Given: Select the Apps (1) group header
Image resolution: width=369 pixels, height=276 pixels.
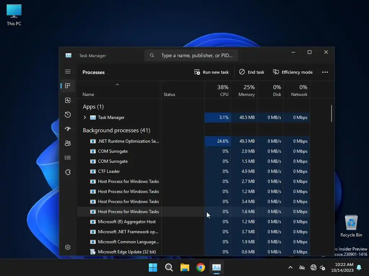Looking at the screenshot, I should 93,107.
